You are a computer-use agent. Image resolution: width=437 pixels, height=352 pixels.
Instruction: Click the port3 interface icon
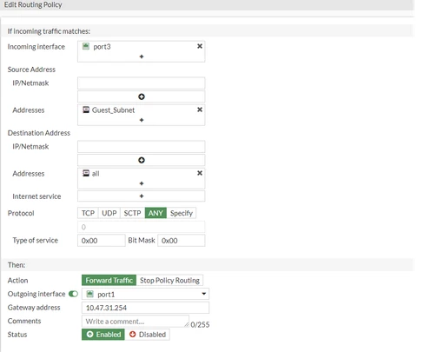[x=86, y=46]
